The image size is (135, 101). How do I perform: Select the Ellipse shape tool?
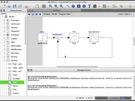coord(84,6)
